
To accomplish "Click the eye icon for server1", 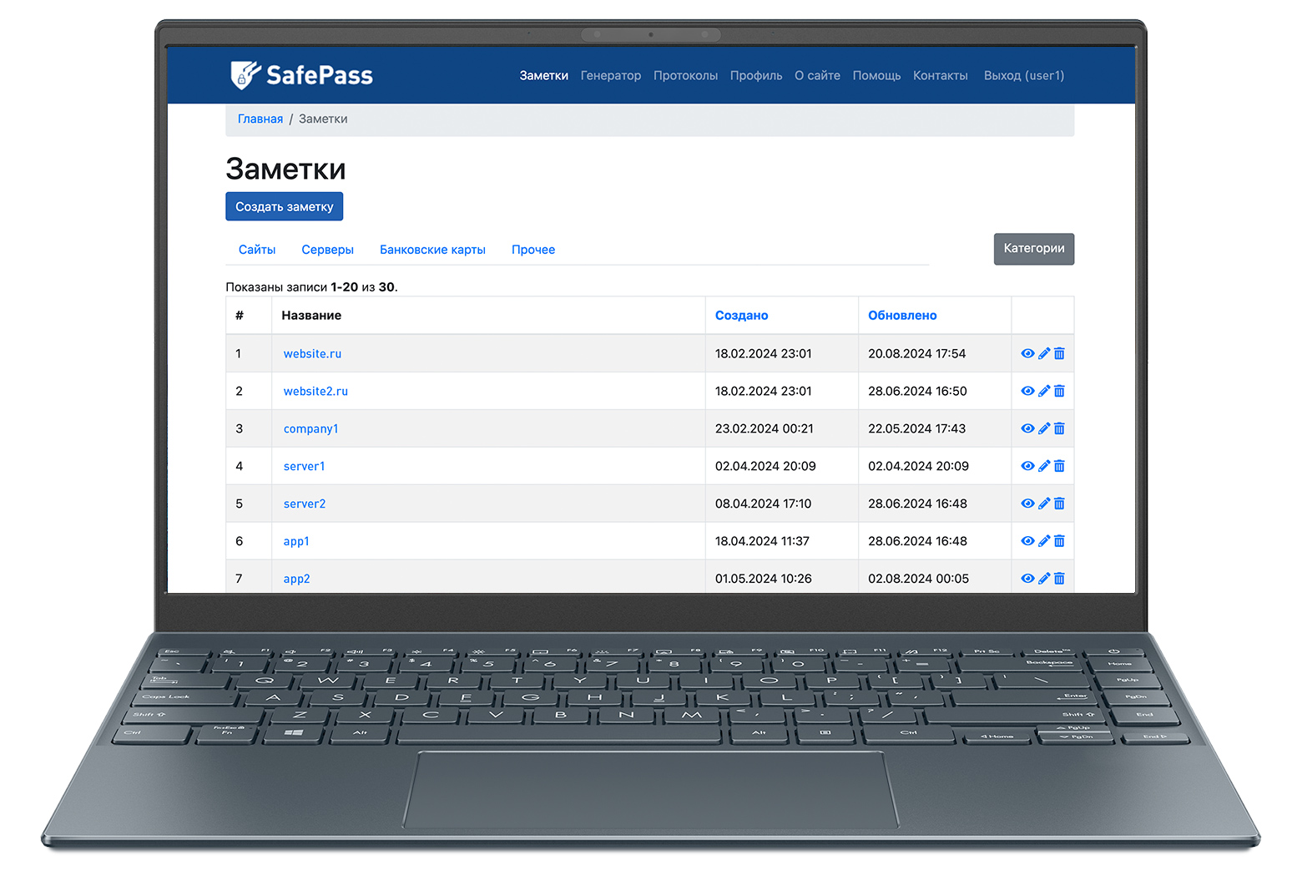I will (1027, 467).
